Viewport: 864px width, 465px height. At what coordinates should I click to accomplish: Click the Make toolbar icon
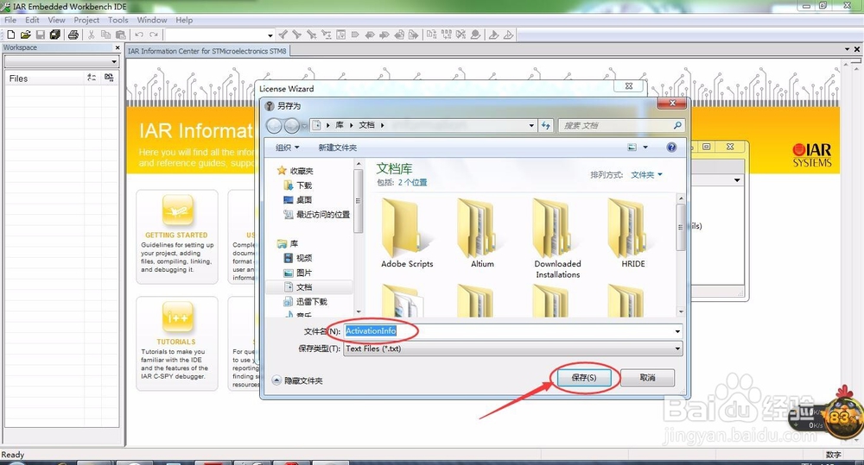click(x=447, y=35)
